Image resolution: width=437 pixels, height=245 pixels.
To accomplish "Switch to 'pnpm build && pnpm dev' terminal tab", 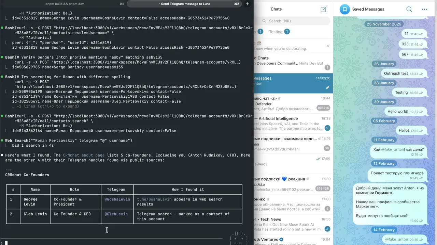I will (x=65, y=4).
